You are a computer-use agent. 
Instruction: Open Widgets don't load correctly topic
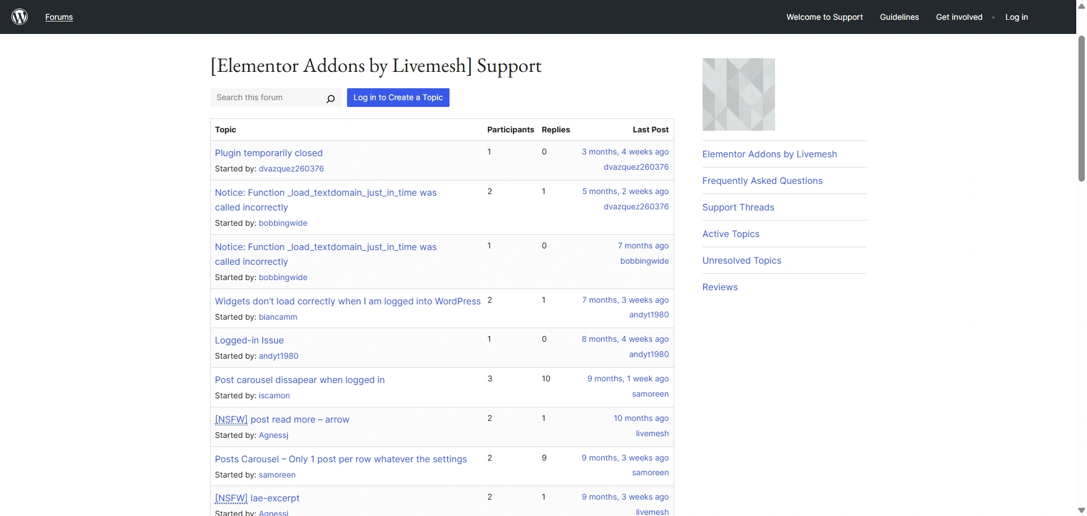click(x=348, y=301)
